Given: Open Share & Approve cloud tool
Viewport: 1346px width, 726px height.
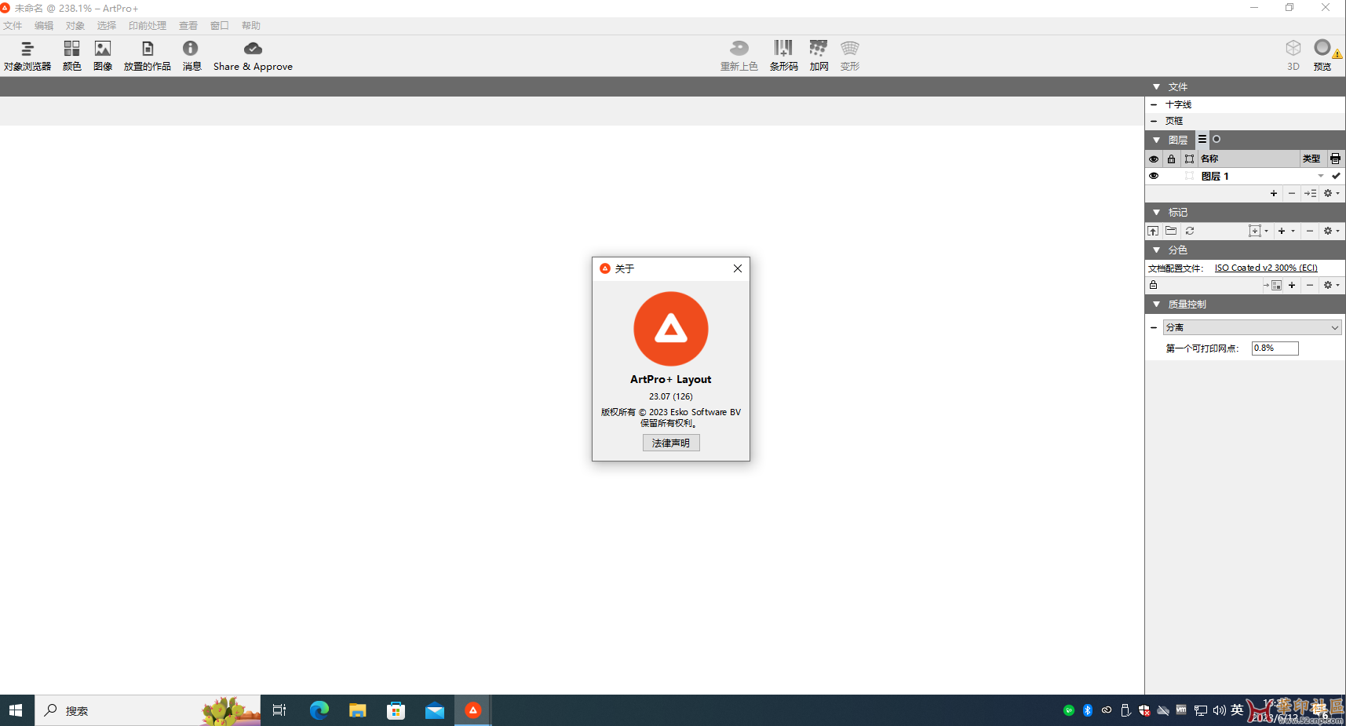Looking at the screenshot, I should coord(253,56).
